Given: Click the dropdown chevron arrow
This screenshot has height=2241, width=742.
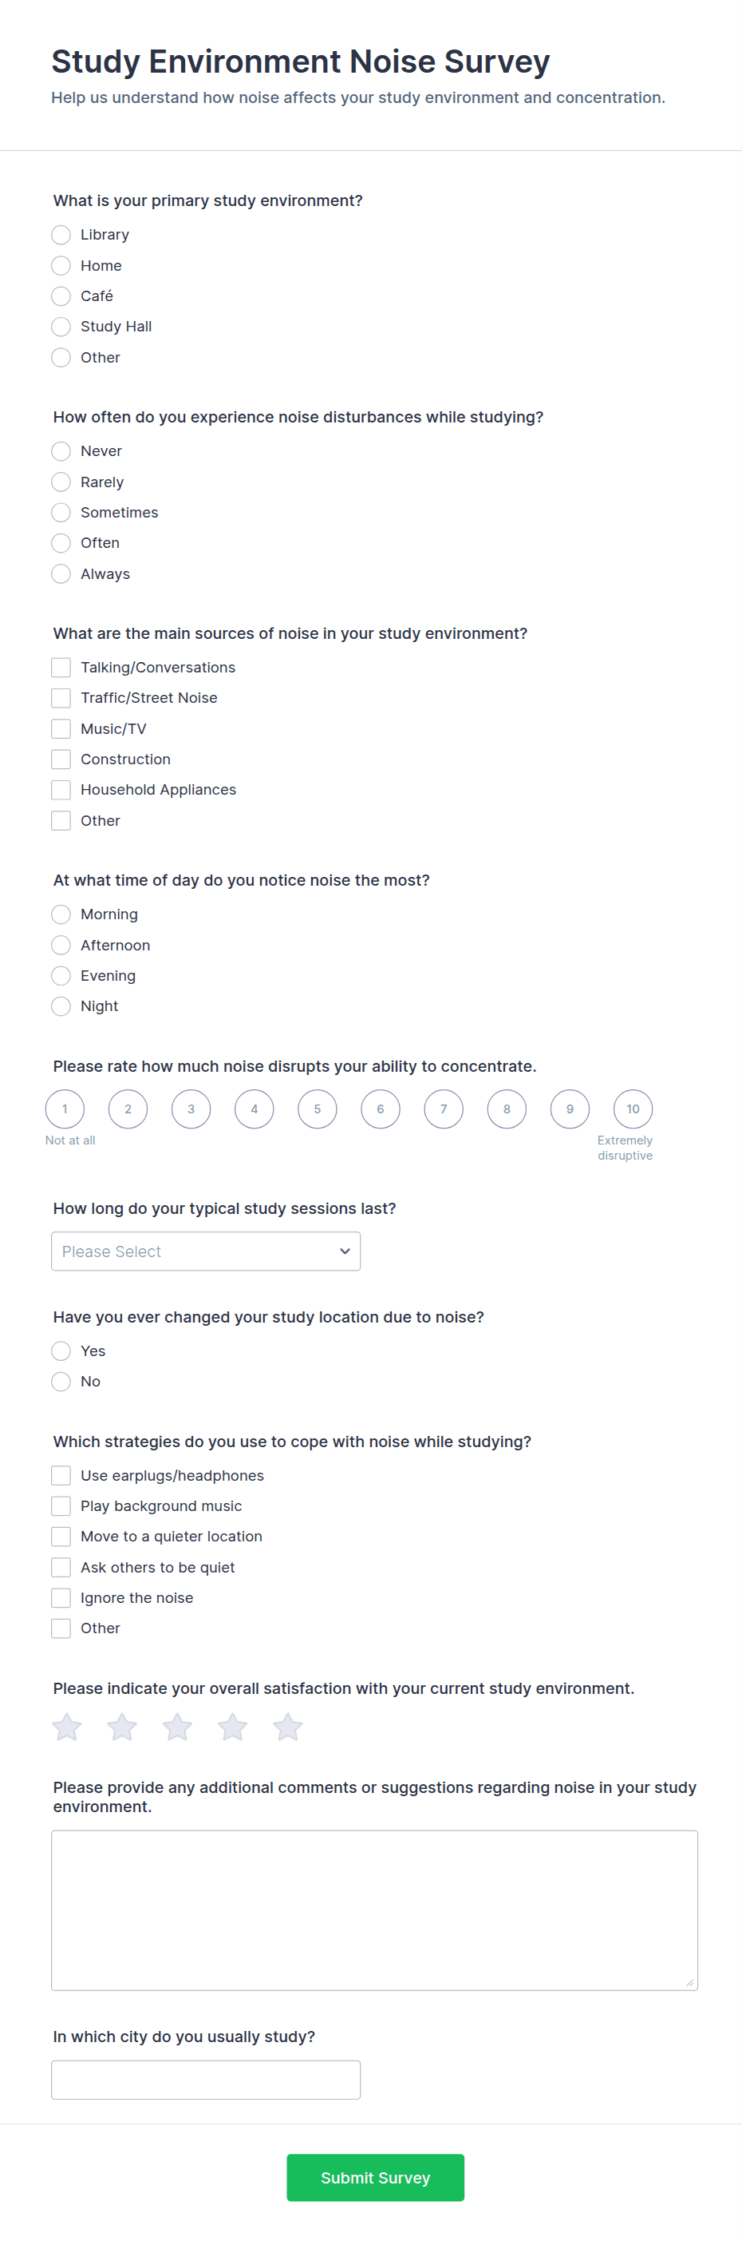Looking at the screenshot, I should 345,1251.
